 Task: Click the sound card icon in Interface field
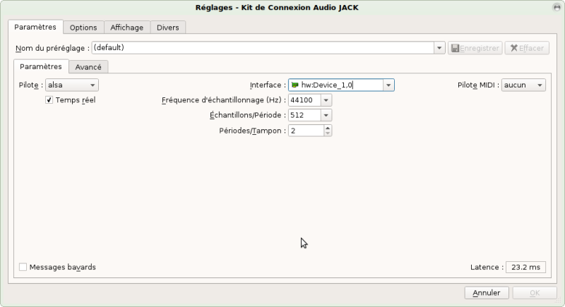click(x=295, y=85)
